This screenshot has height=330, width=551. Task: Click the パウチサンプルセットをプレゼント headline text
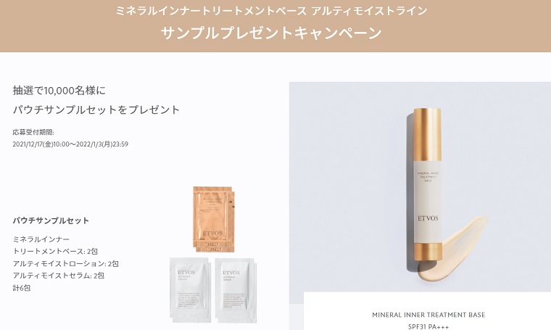coord(96,110)
